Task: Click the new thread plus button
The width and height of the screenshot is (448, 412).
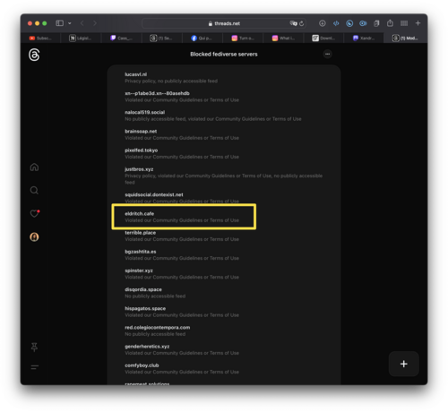Action: (x=404, y=364)
